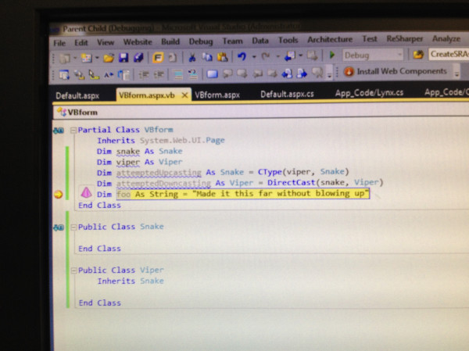Start debugging with the green play arrow

[x=331, y=55]
